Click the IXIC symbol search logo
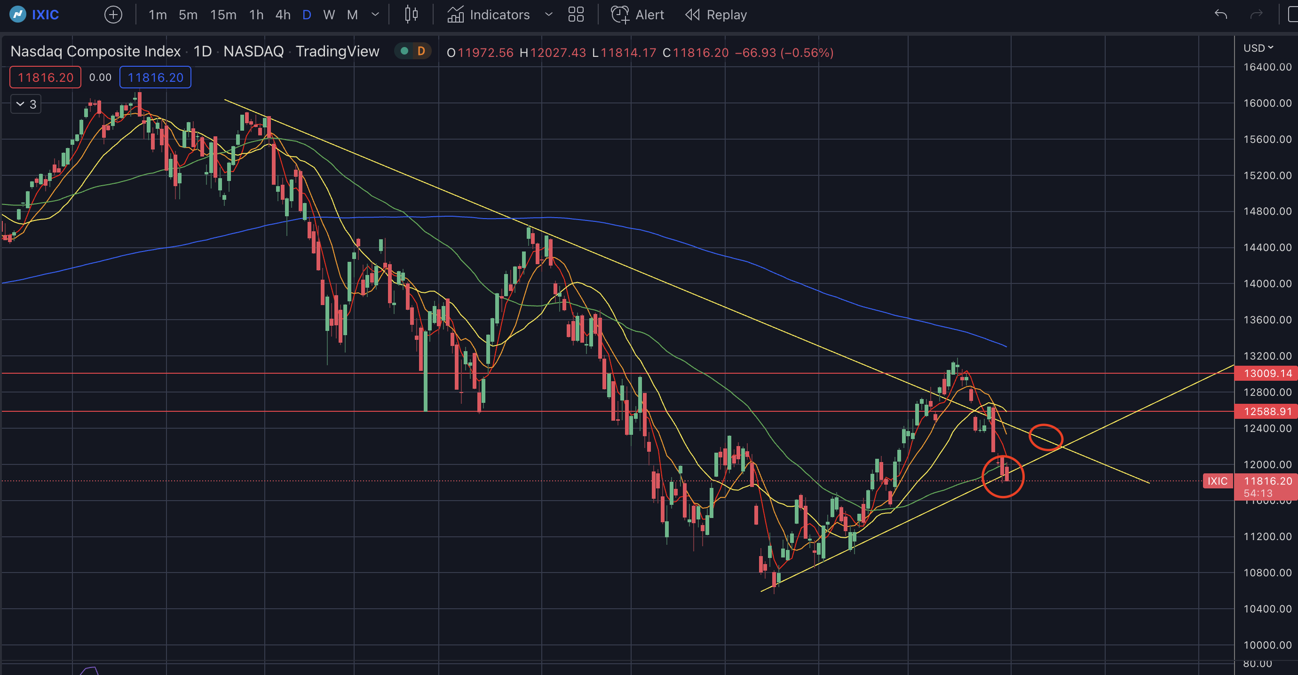Viewport: 1298px width, 675px height. 18,15
